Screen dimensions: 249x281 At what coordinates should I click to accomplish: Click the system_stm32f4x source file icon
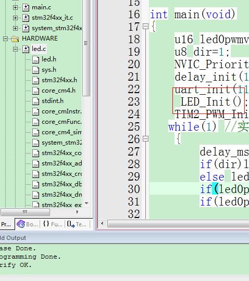(26, 28)
